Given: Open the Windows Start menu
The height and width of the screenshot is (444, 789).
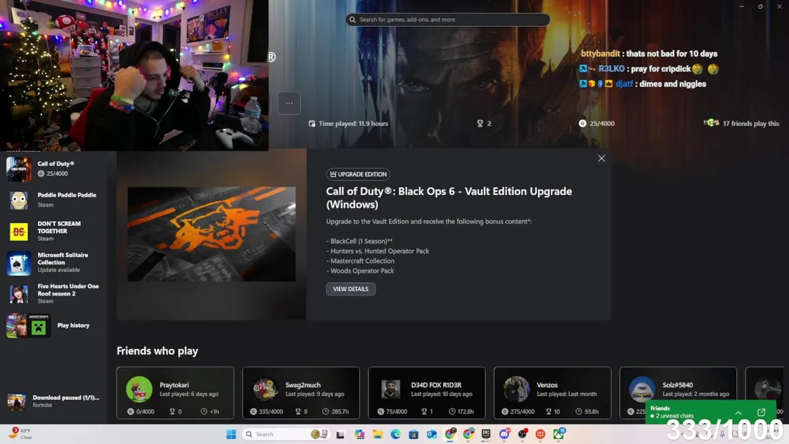Looking at the screenshot, I should (x=231, y=434).
